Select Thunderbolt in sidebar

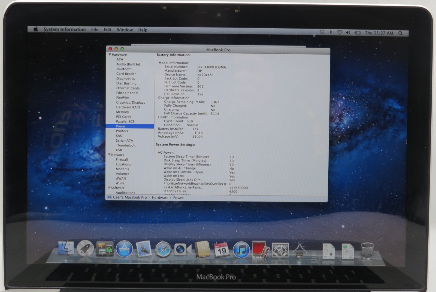[x=126, y=145]
